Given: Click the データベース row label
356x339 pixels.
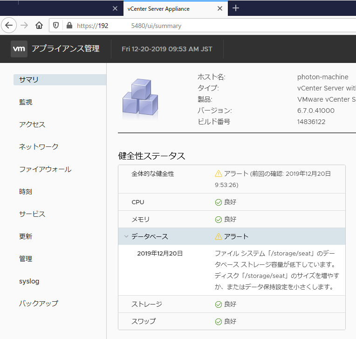Looking at the screenshot, I should [x=150, y=236].
